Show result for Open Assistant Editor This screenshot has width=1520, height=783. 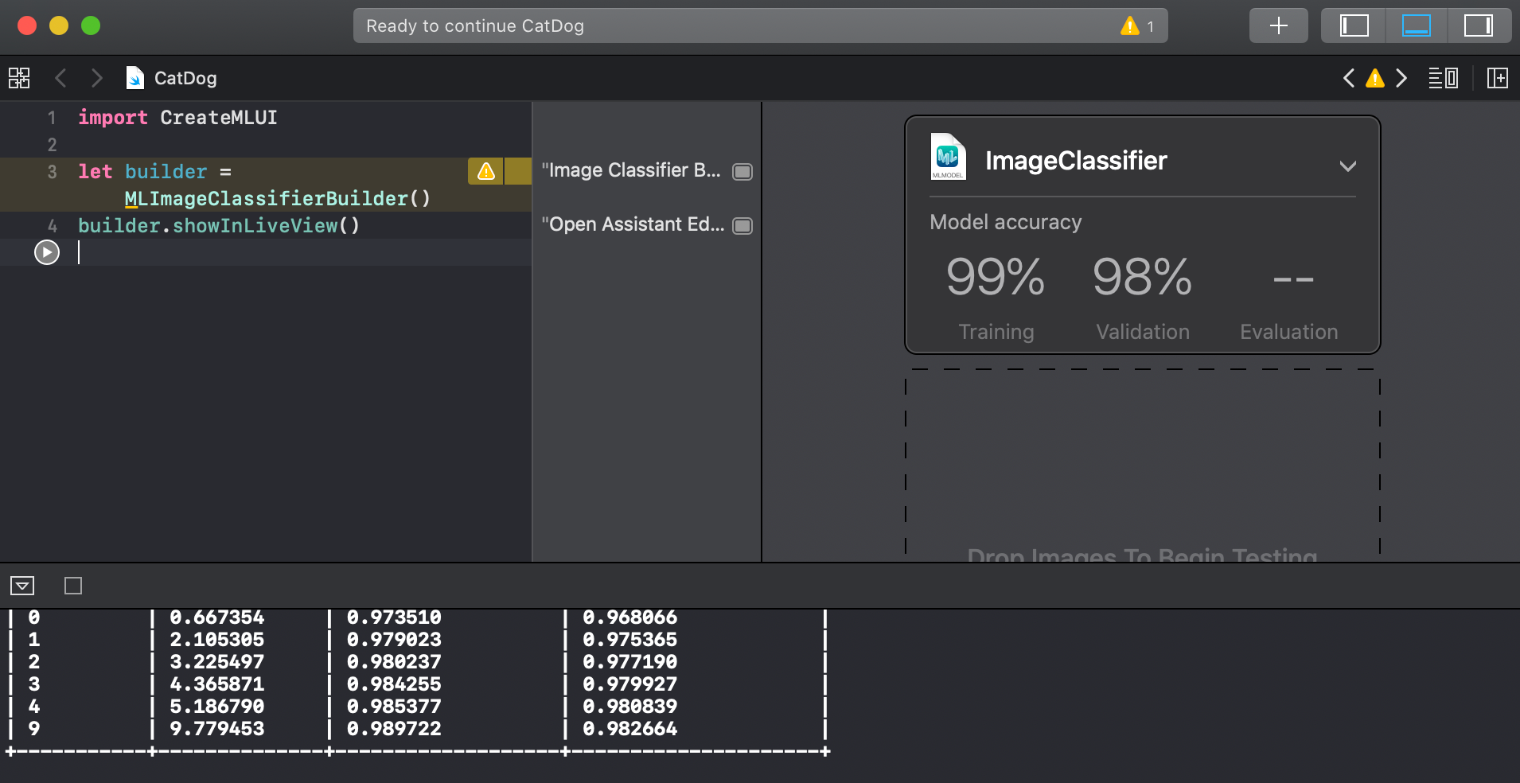coord(742,226)
